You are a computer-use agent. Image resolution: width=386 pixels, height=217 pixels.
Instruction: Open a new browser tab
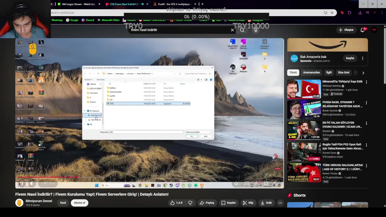[x=202, y=4]
